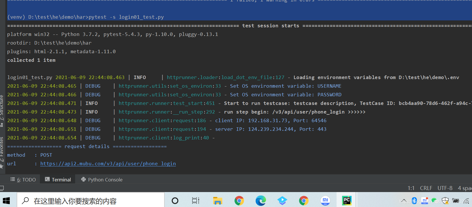Viewport: 472px width, 207px height.
Task: Click the 'method : POST' line
Action: tap(30, 155)
